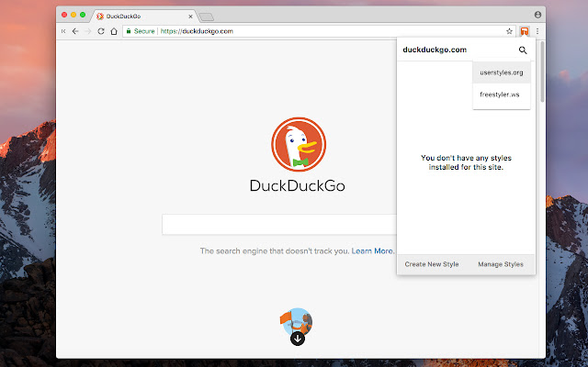
Task: Click the page vertical scrollbar
Action: tap(542, 72)
